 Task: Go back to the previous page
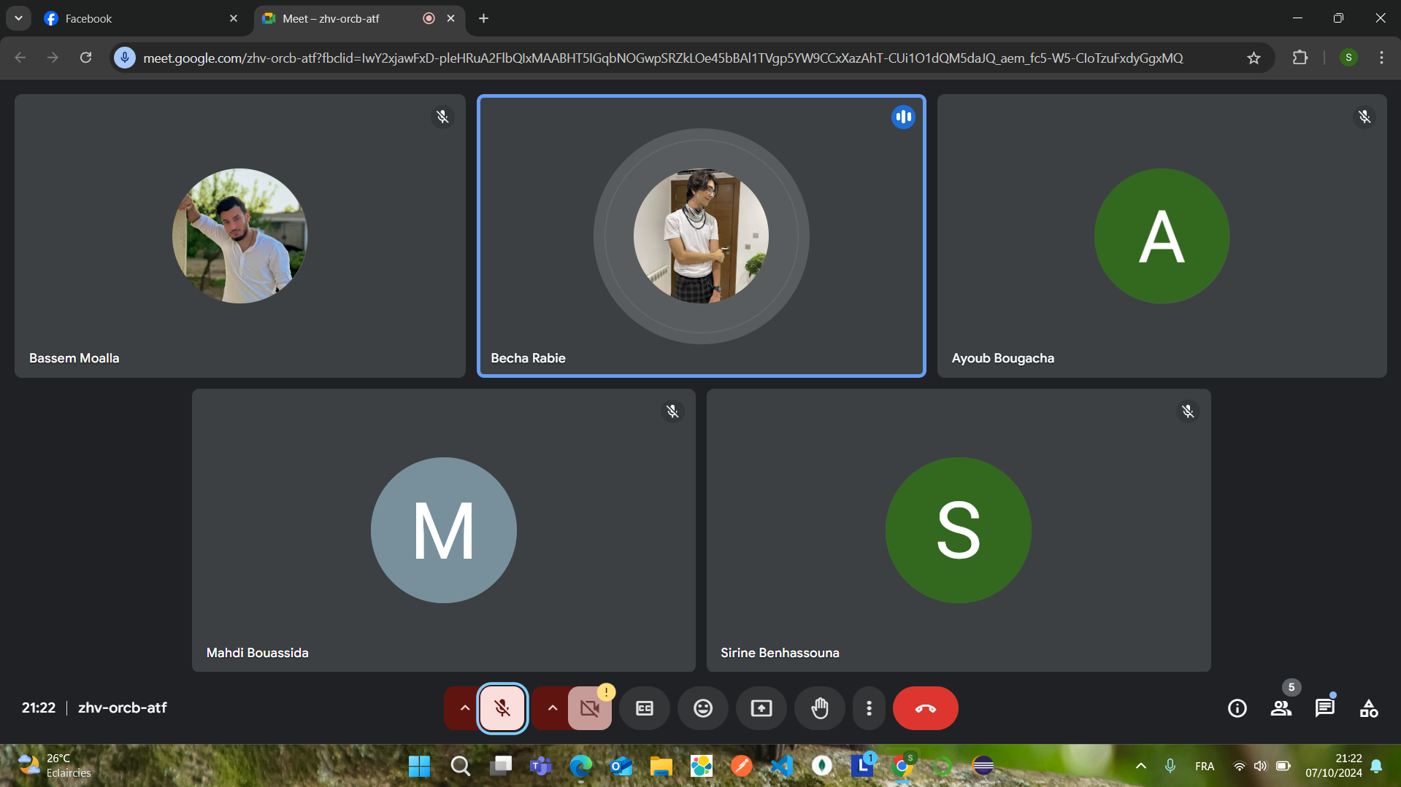pyautogui.click(x=20, y=58)
